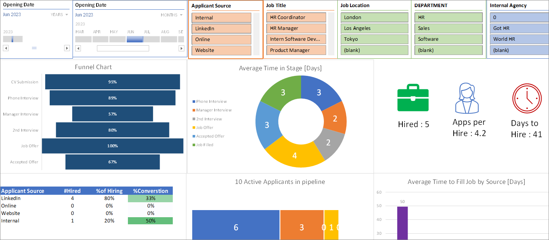Select Got HR in Internal Agency slicer

coord(519,28)
